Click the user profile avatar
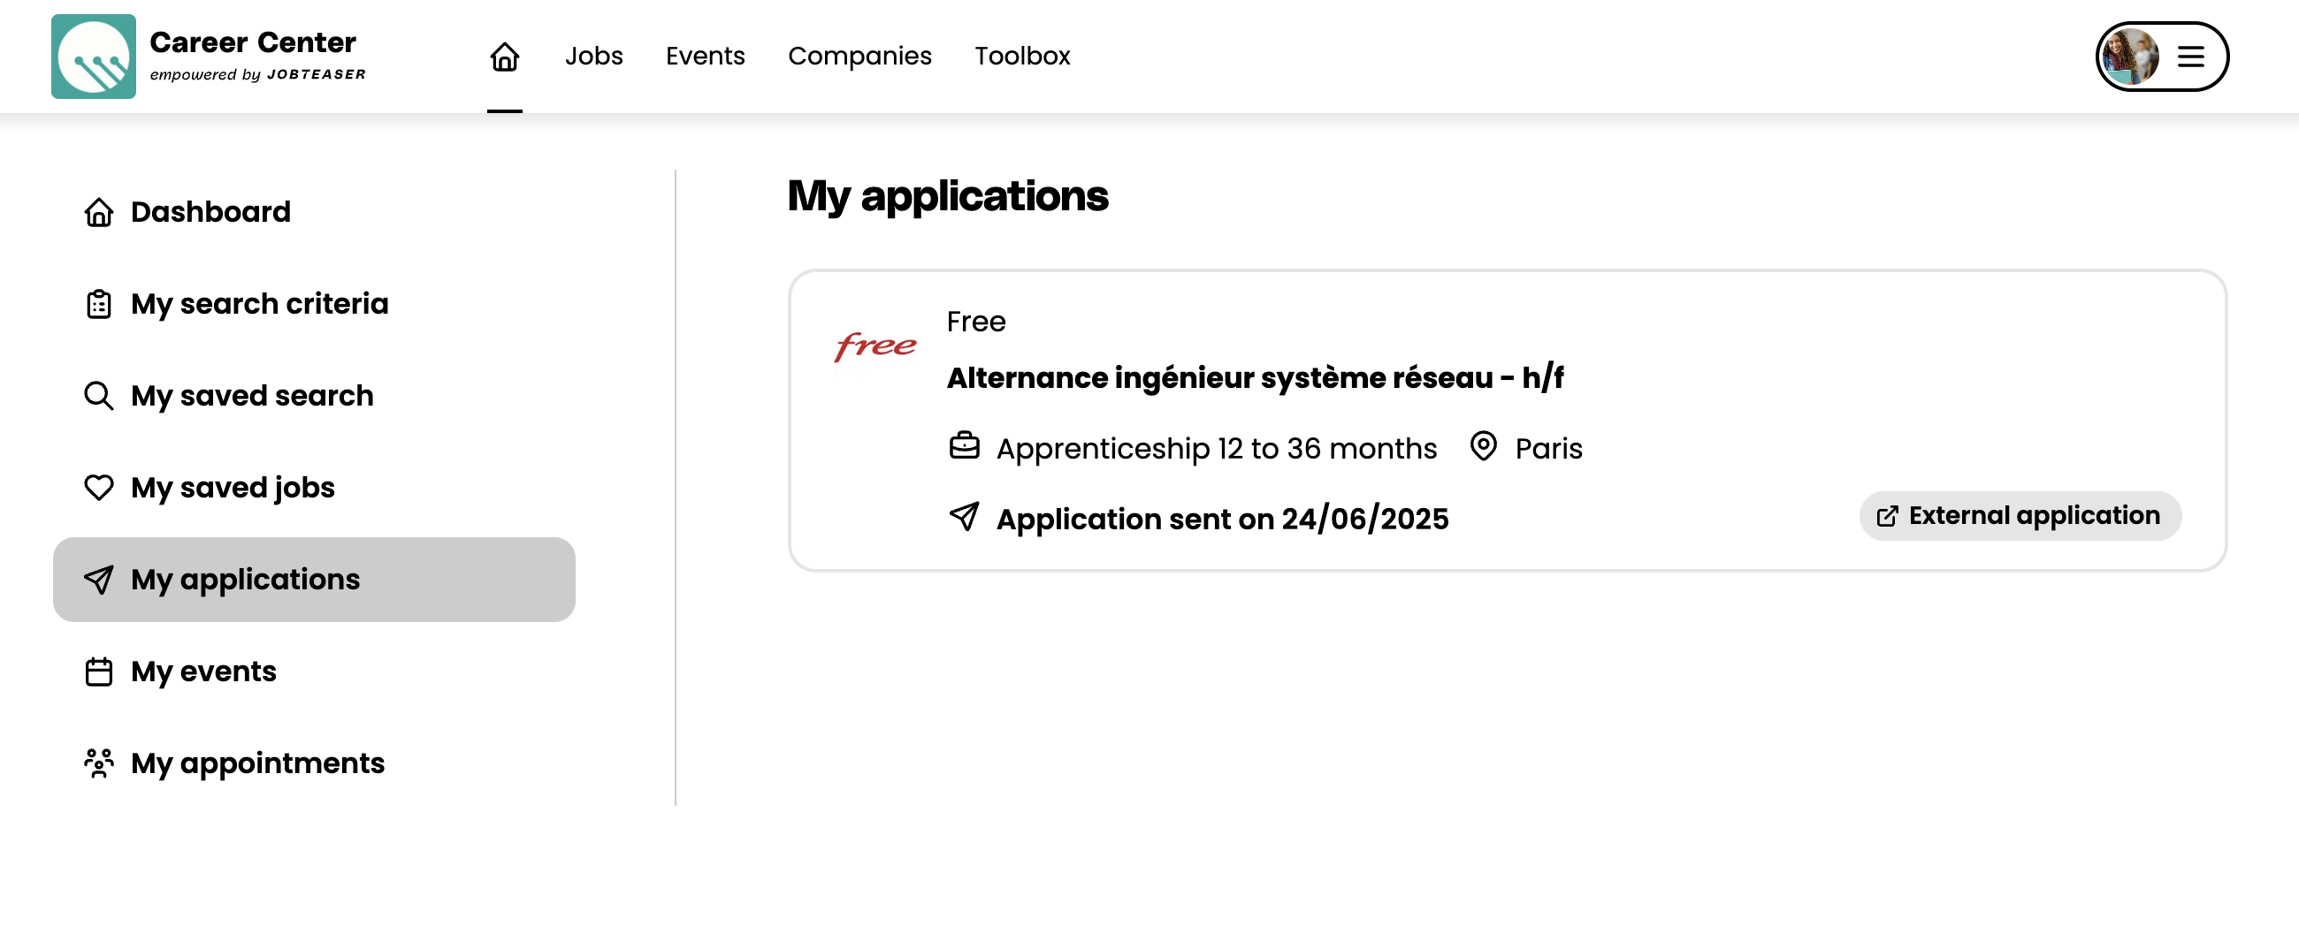This screenshot has height=926, width=2299. (2129, 57)
